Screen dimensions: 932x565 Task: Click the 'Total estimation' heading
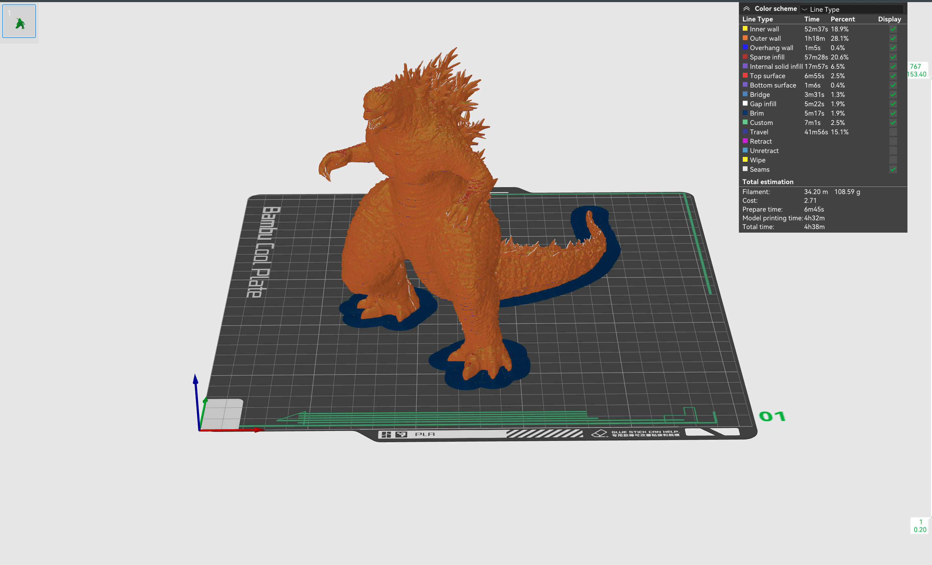[768, 182]
